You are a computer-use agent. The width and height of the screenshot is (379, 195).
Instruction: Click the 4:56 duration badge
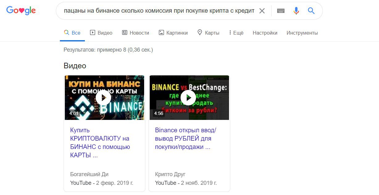[x=159, y=113]
